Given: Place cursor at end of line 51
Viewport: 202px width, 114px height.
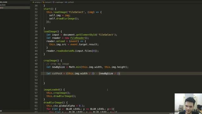Looking at the screenshot, I should point(120,73).
